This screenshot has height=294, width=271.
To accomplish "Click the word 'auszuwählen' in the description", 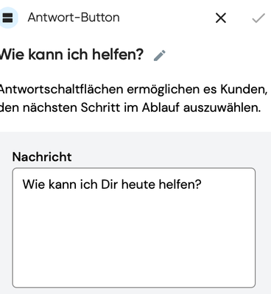I will pos(222,108).
